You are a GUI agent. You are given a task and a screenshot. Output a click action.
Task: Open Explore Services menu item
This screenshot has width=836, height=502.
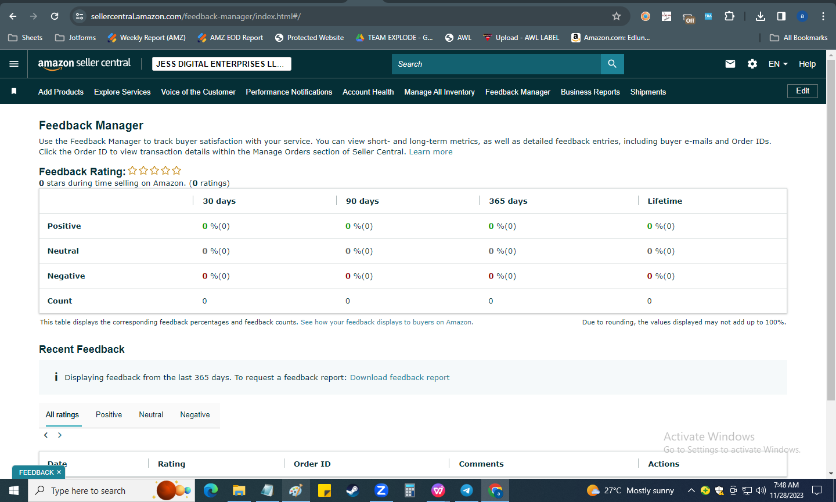pos(122,92)
